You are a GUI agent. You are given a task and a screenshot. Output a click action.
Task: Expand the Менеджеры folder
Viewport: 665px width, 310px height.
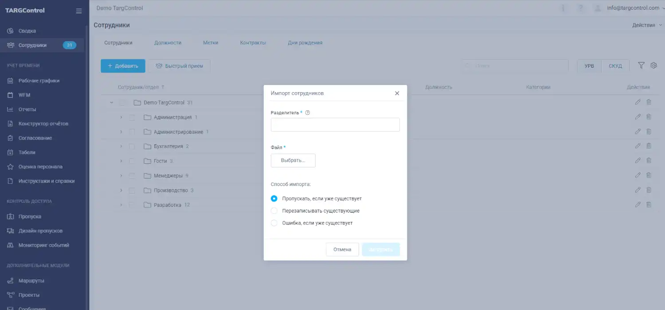pyautogui.click(x=121, y=176)
